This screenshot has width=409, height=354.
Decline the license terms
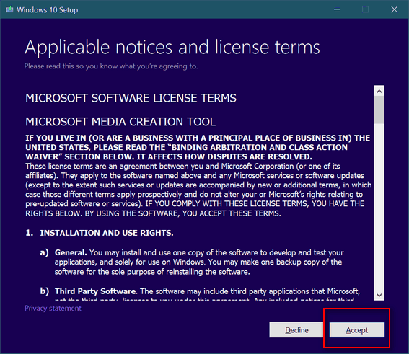click(x=296, y=329)
